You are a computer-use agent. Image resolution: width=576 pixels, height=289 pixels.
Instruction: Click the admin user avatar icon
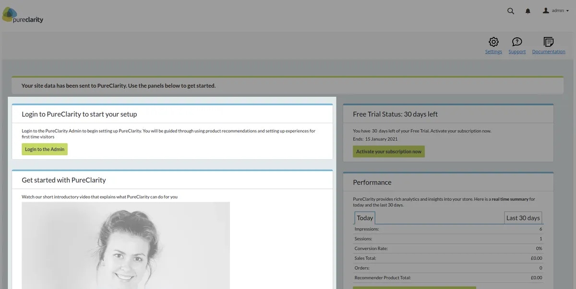546,11
